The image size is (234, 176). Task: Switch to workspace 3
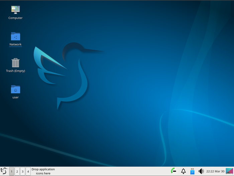click(x=22, y=172)
